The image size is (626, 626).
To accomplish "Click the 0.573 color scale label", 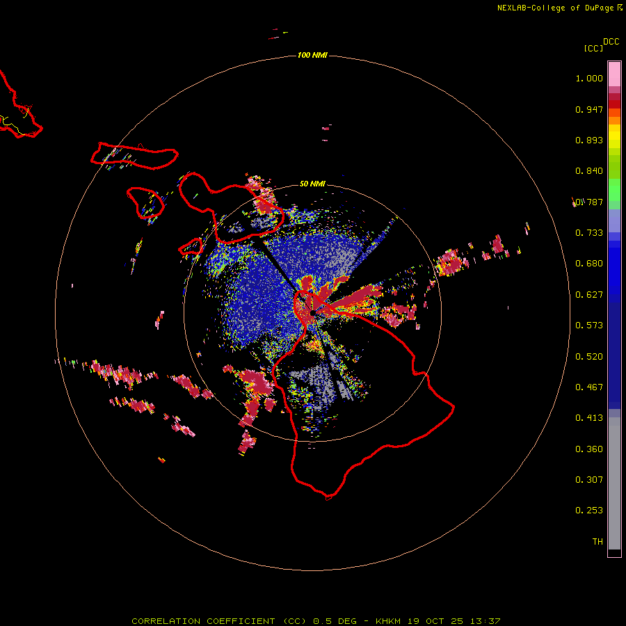I will pos(589,326).
